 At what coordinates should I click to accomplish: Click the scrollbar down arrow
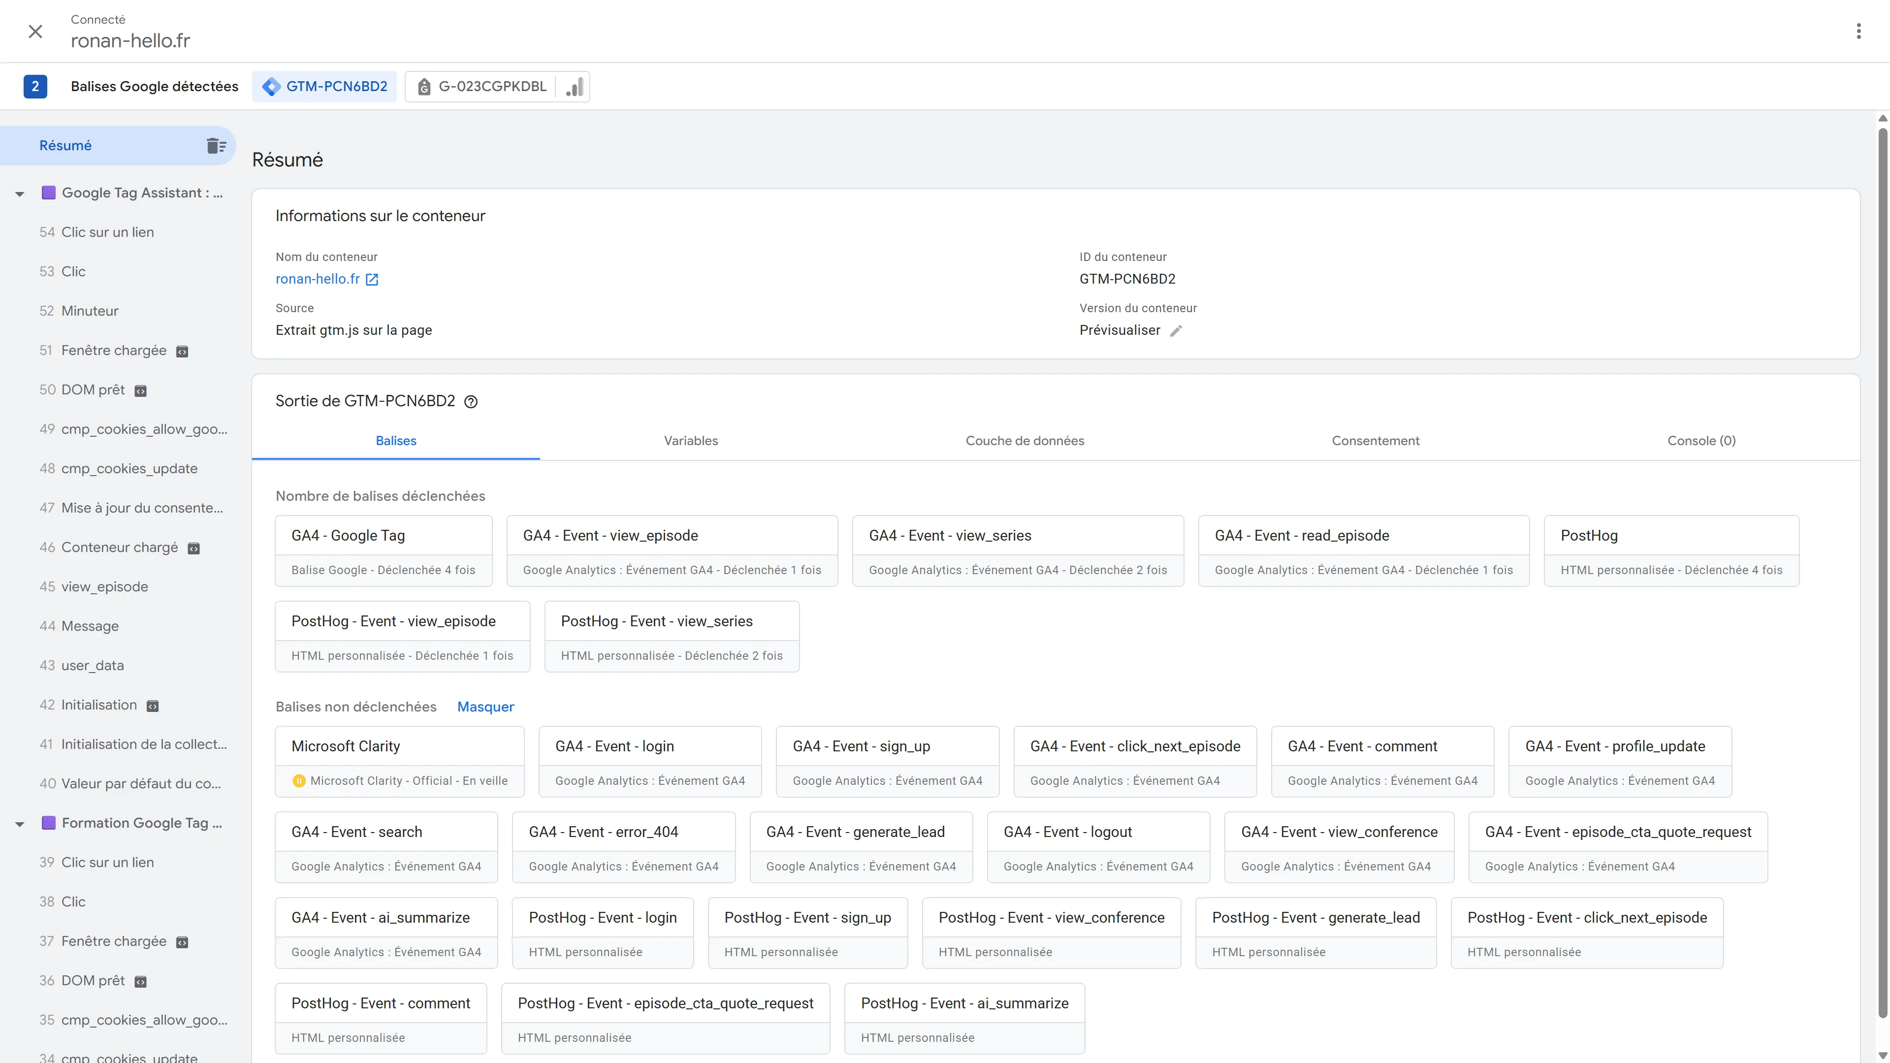(x=1883, y=1056)
